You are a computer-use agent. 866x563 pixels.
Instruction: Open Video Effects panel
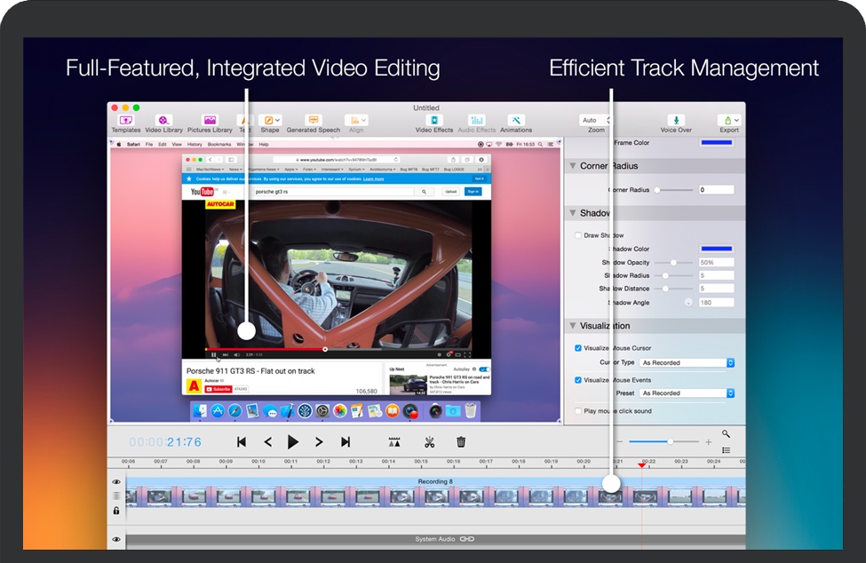(434, 121)
